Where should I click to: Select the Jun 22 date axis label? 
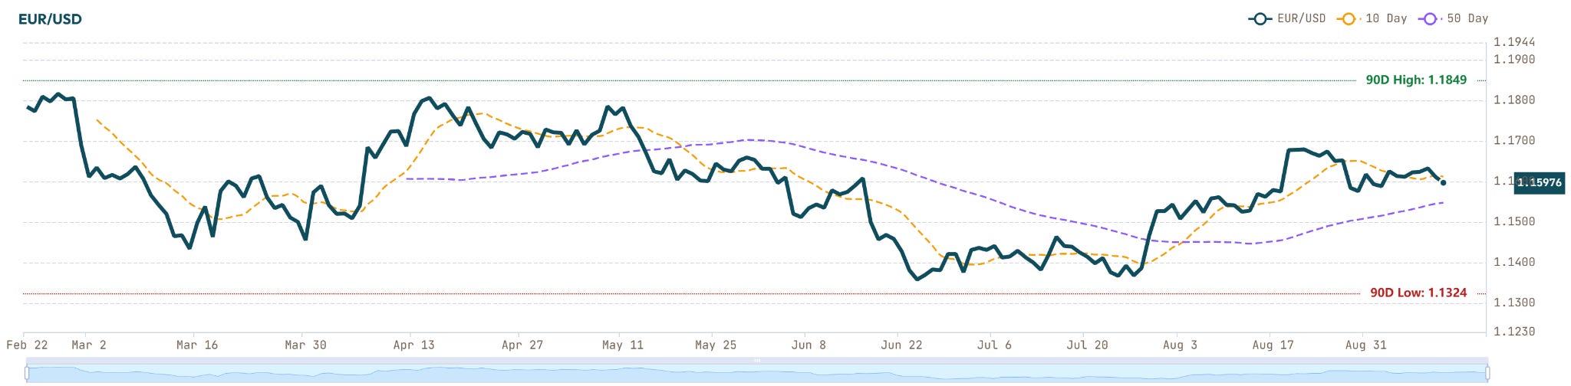pos(901,345)
